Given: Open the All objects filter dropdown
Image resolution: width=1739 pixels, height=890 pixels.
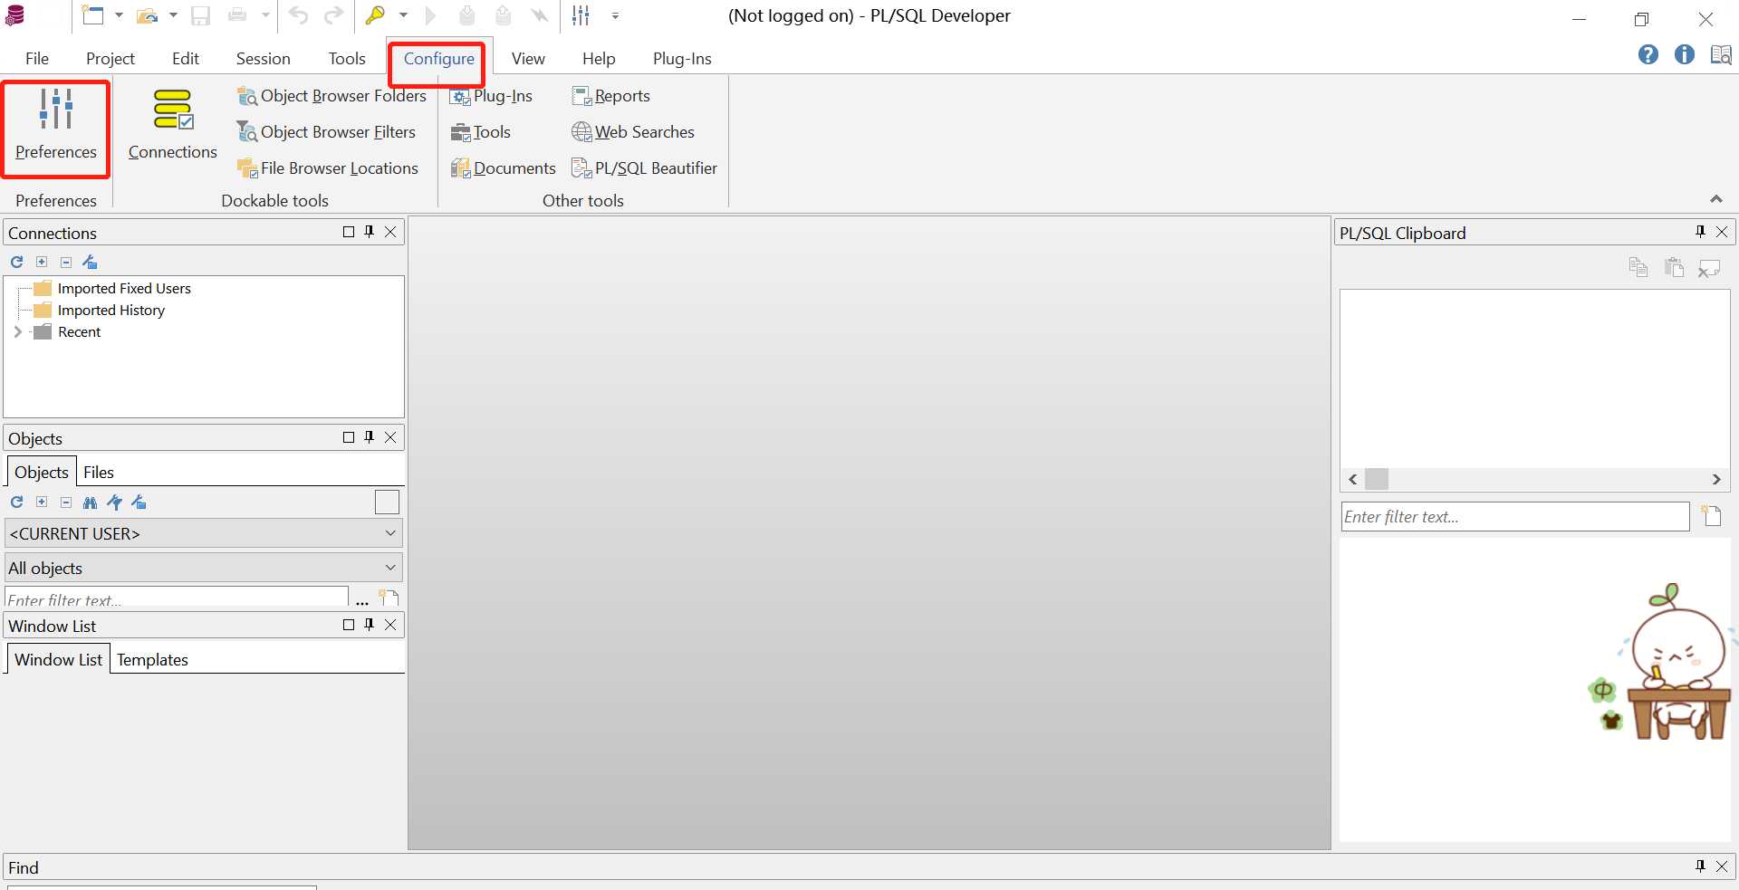Looking at the screenshot, I should [x=204, y=569].
